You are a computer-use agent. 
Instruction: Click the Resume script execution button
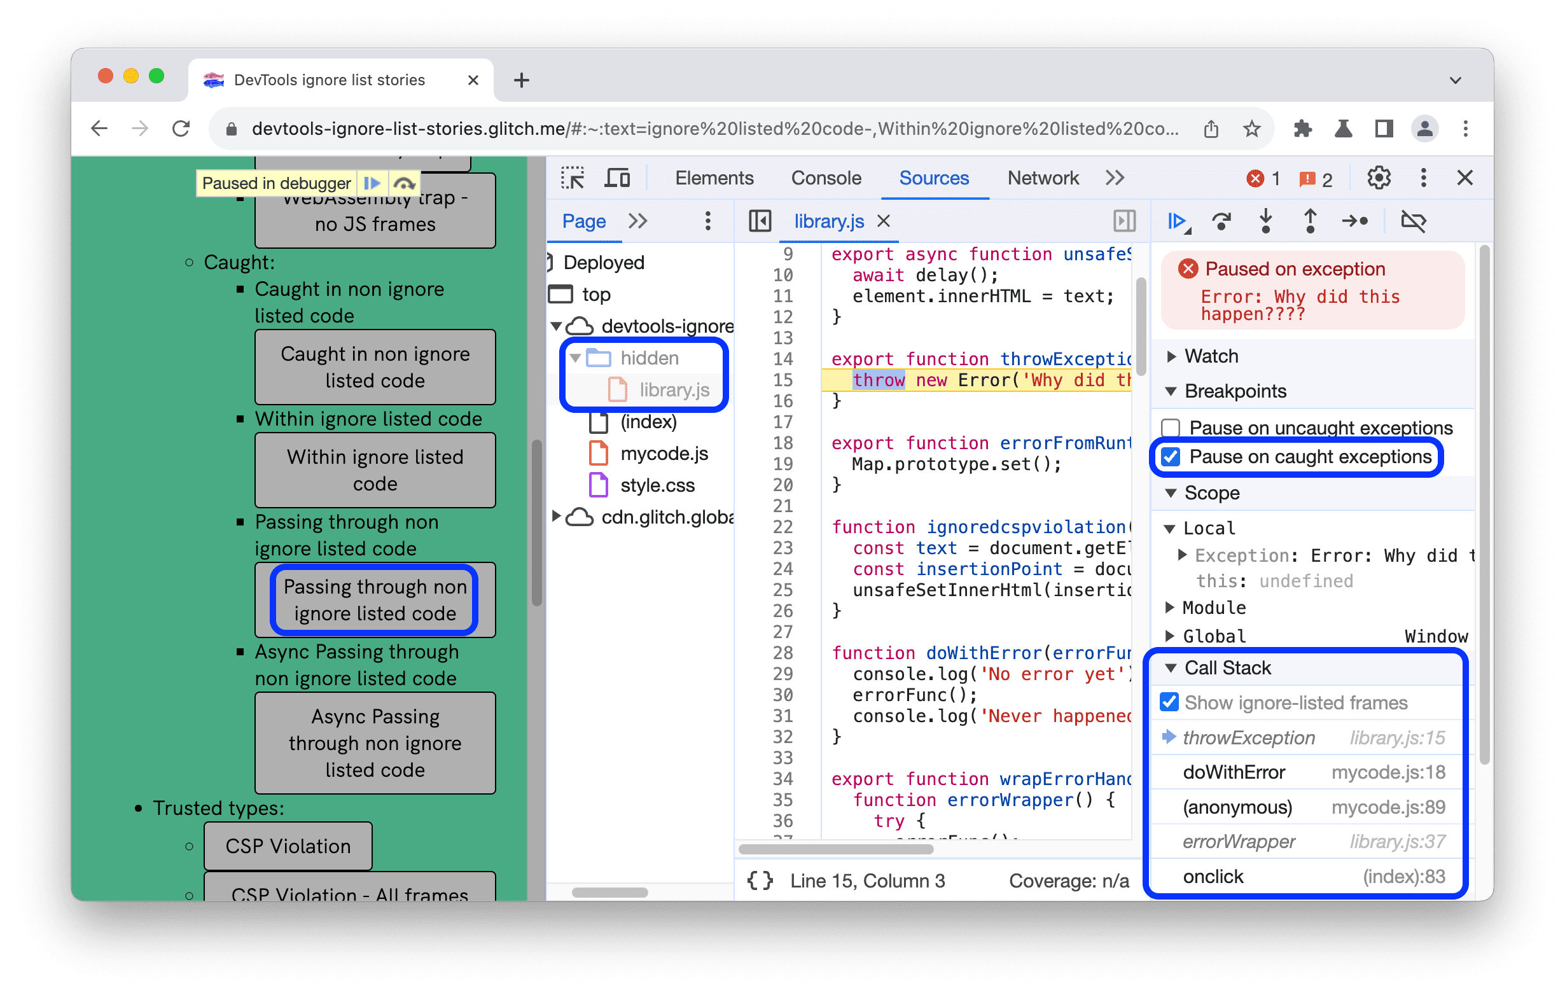(x=1181, y=221)
